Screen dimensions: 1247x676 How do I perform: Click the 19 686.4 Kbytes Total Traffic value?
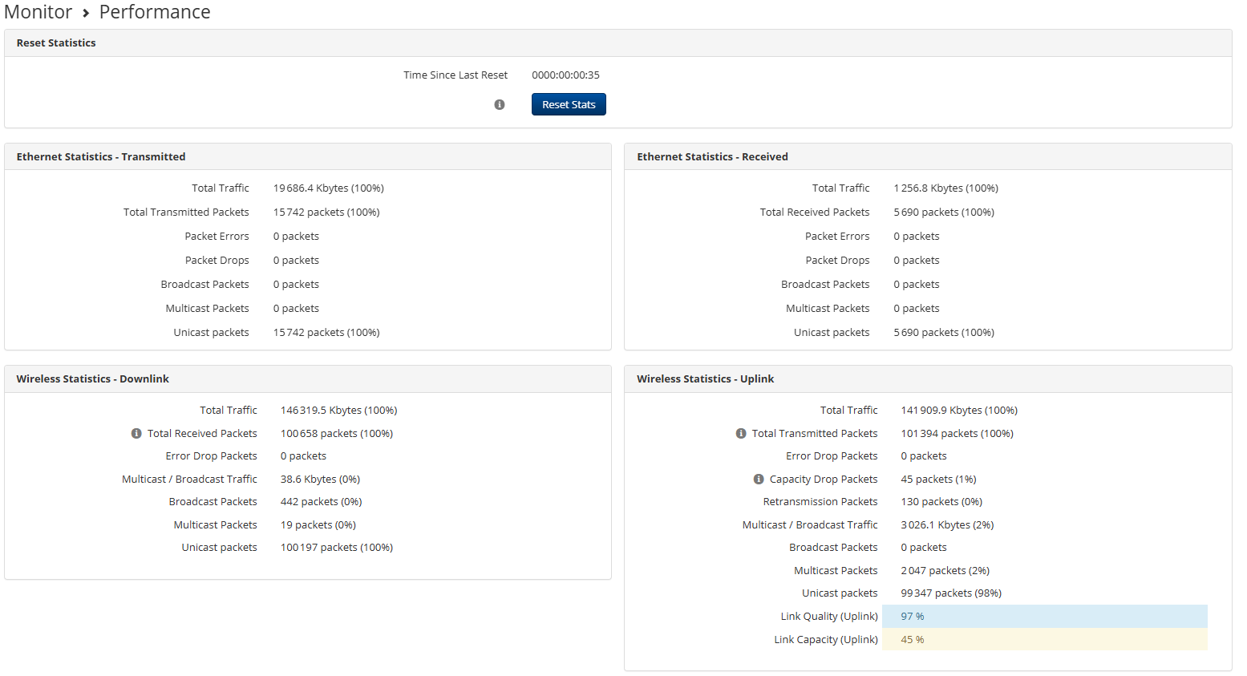click(x=328, y=188)
